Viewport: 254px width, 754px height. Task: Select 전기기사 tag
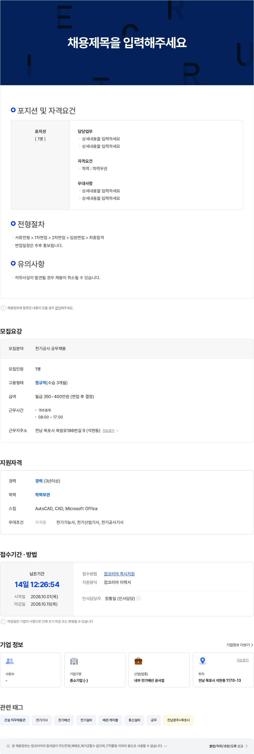[x=42, y=720]
